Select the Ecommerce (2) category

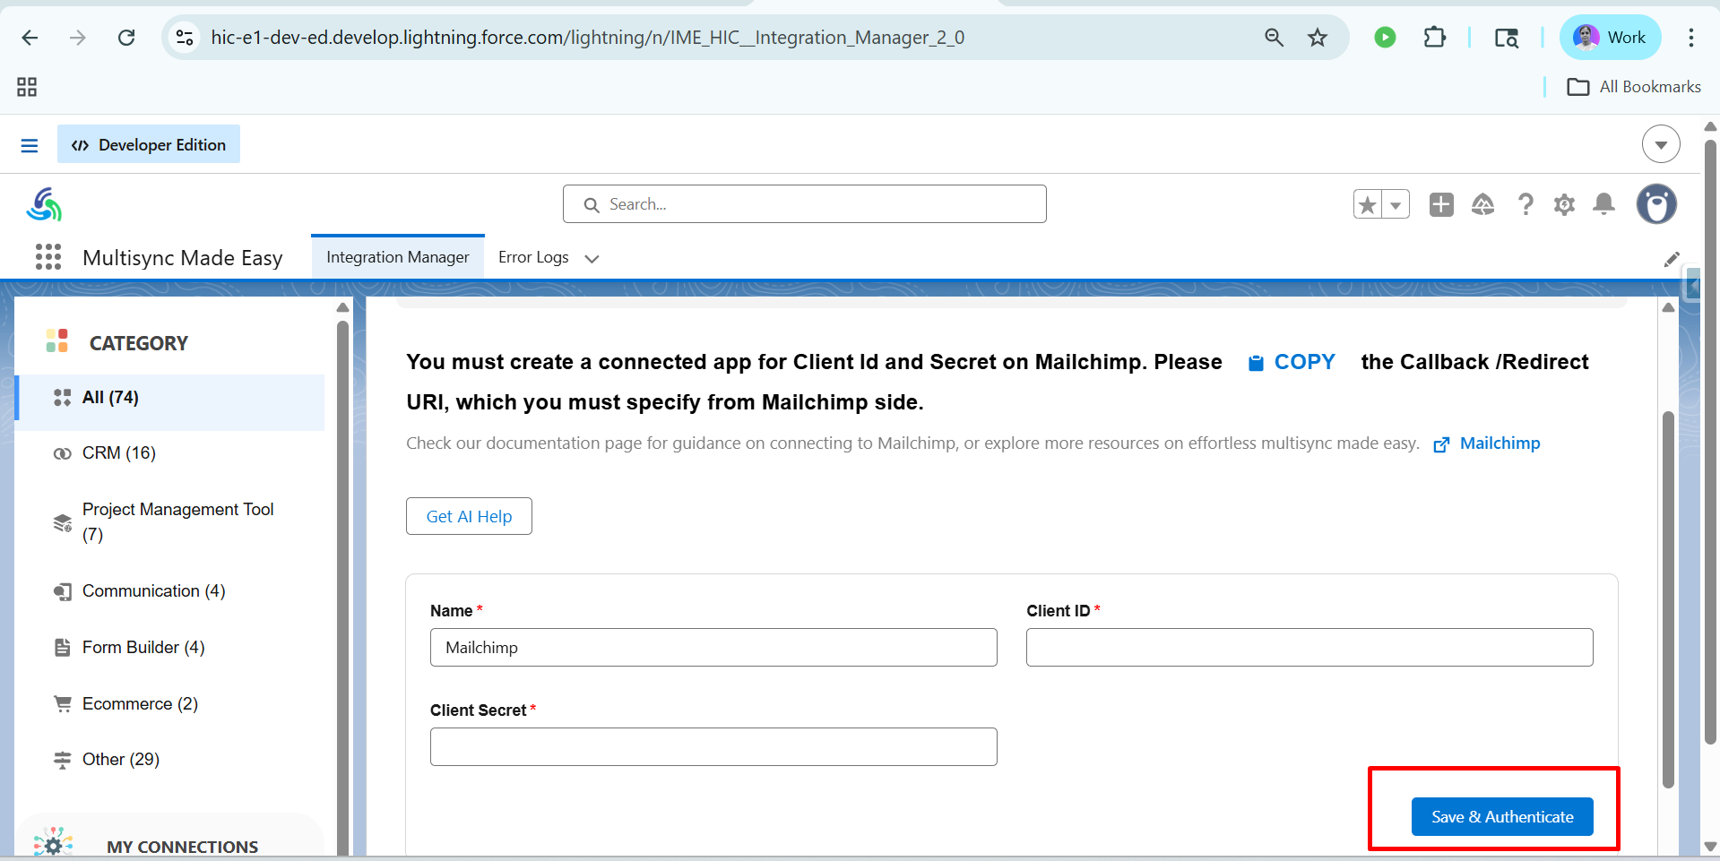point(170,704)
